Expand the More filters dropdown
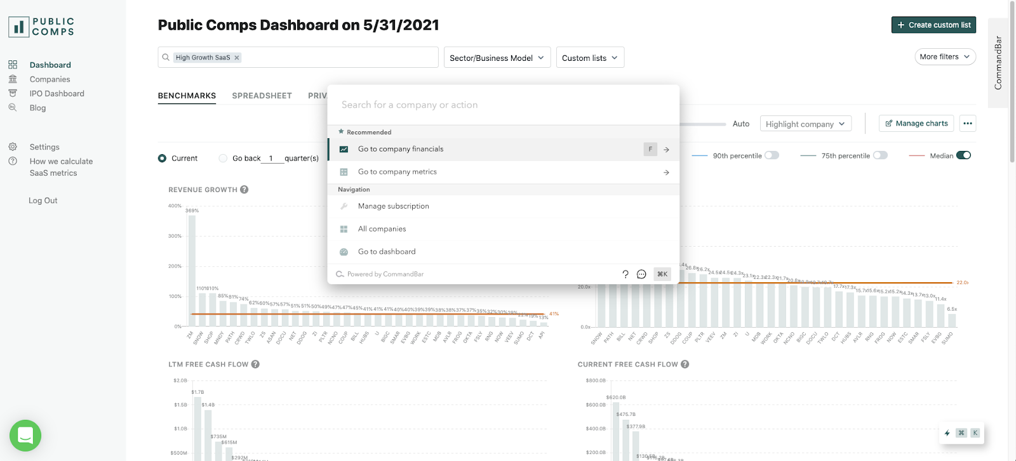 [946, 56]
